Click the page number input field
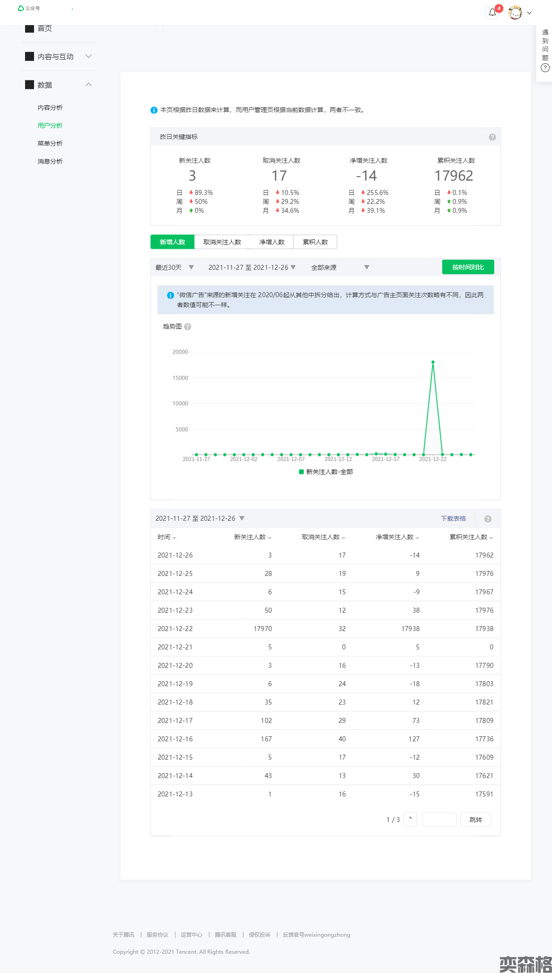 (439, 819)
